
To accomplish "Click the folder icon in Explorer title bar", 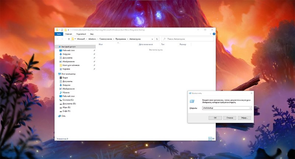I will coord(57,30).
